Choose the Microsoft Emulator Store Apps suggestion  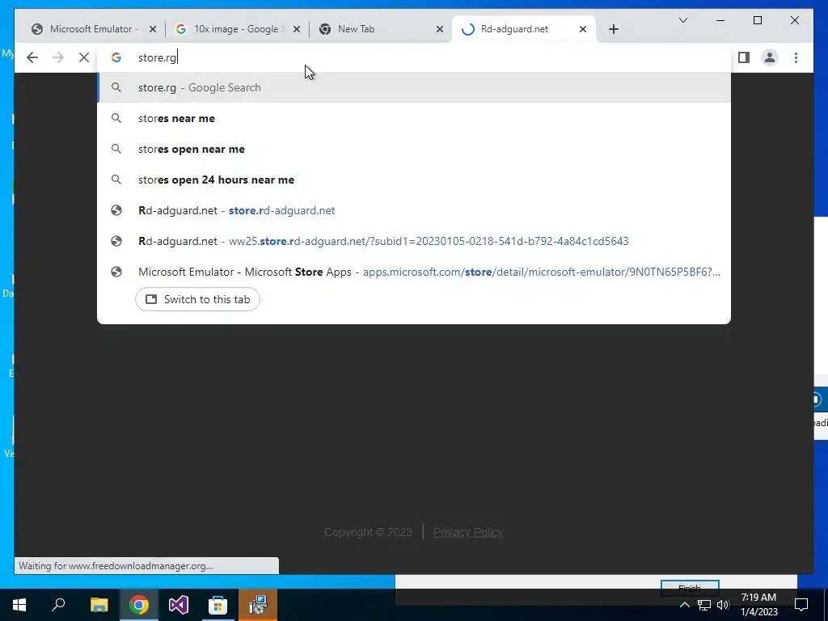[x=414, y=272]
